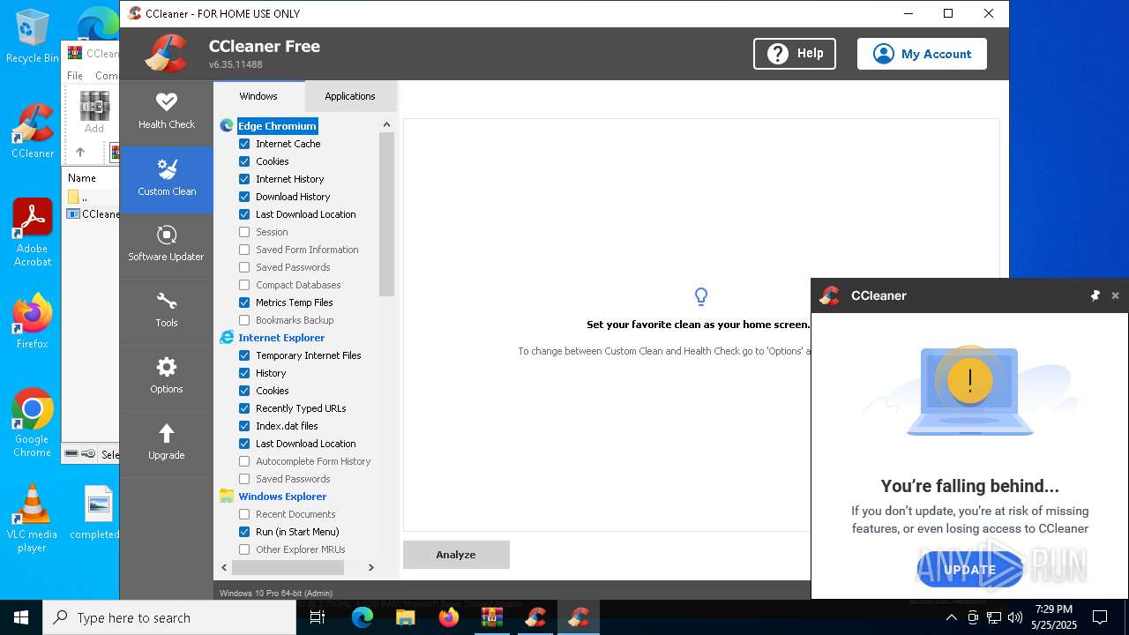Select the '..' parent folder row in WinRAR

coord(91,197)
